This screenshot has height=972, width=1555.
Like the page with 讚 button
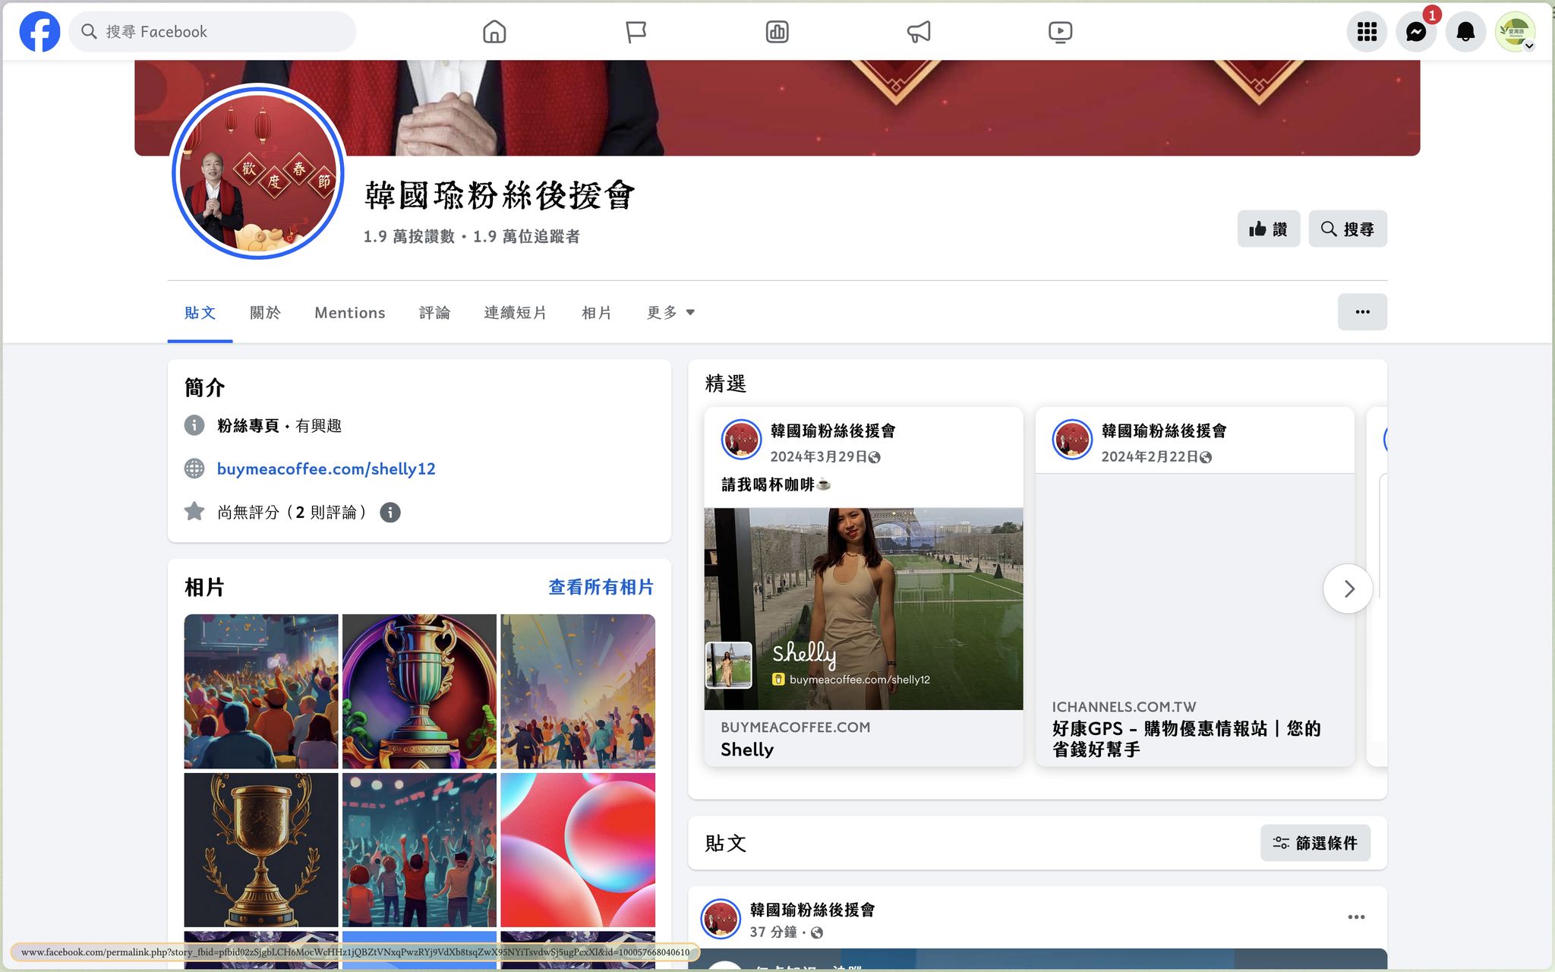coord(1268,229)
